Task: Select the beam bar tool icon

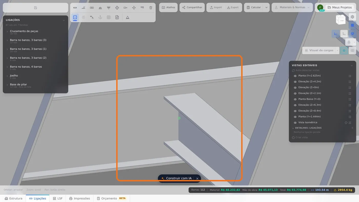Action: point(75,8)
